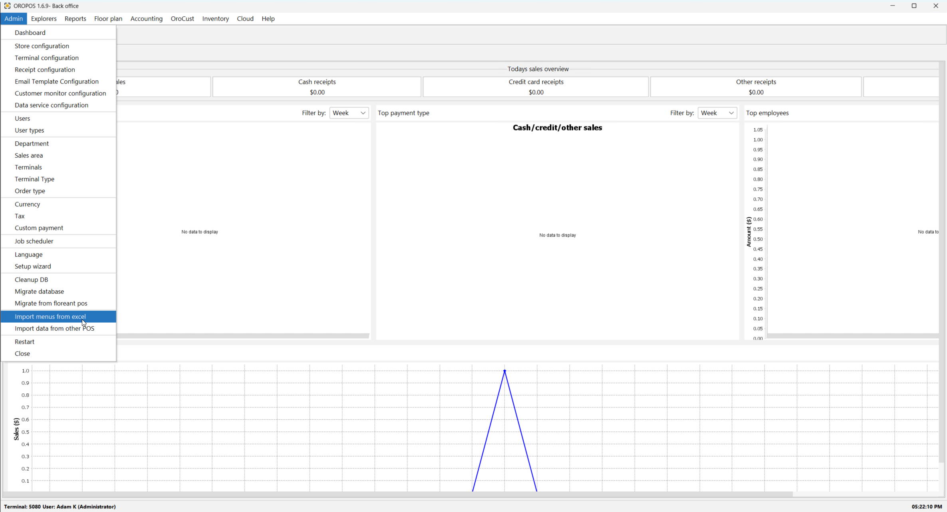Click the Credit card receipts box
Image resolution: width=947 pixels, height=512 pixels.
536,87
